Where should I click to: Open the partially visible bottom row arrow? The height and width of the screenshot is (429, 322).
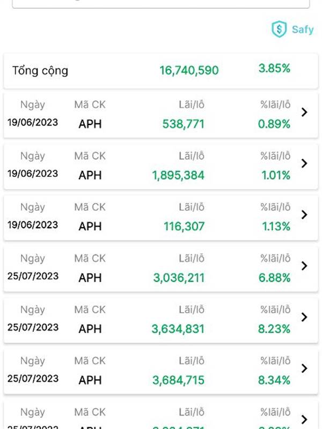point(304,419)
